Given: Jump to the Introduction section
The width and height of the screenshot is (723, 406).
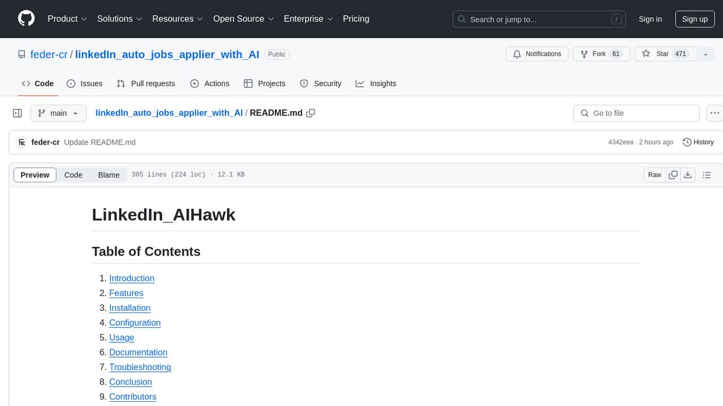Looking at the screenshot, I should point(132,278).
